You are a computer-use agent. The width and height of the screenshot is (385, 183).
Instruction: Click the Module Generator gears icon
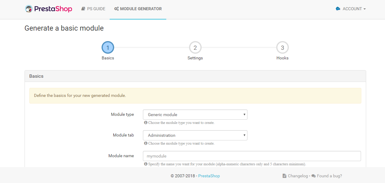coord(116,9)
